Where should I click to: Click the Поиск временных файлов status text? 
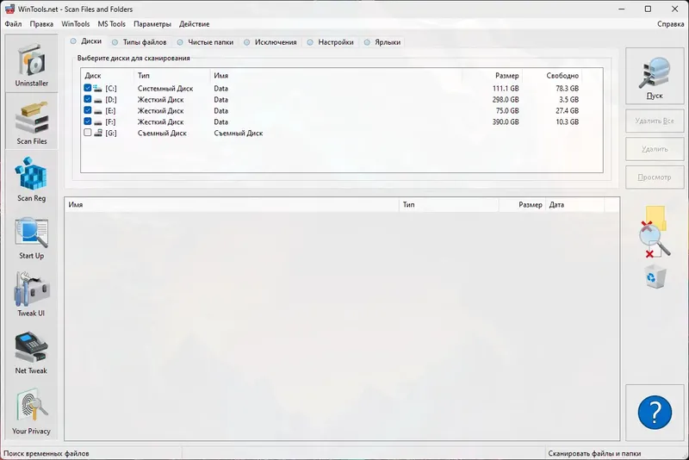click(x=47, y=453)
